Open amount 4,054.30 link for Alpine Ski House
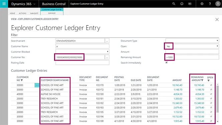The width and height of the screenshot is (222, 125). click(x=178, y=94)
